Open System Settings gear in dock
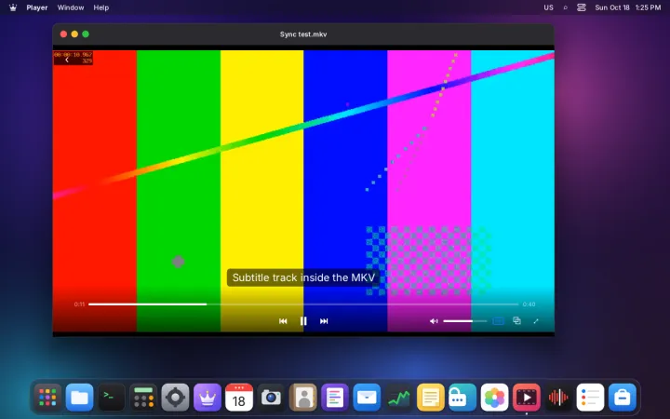 click(x=175, y=398)
